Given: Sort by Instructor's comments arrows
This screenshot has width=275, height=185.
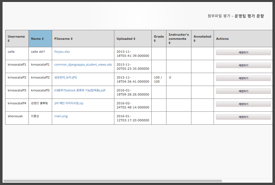Looking at the screenshot, I should 169,43.
